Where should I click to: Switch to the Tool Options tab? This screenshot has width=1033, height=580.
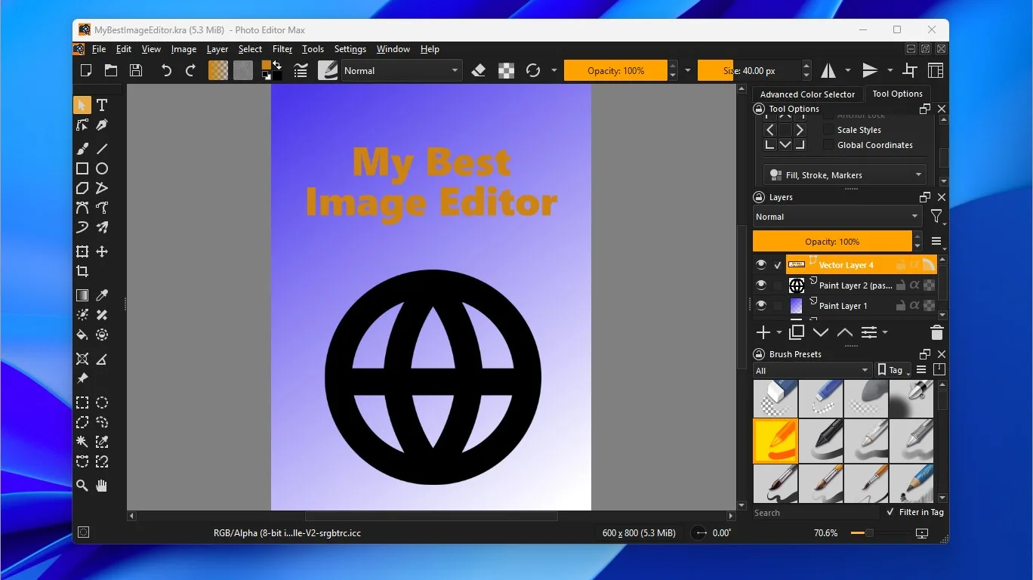[897, 94]
